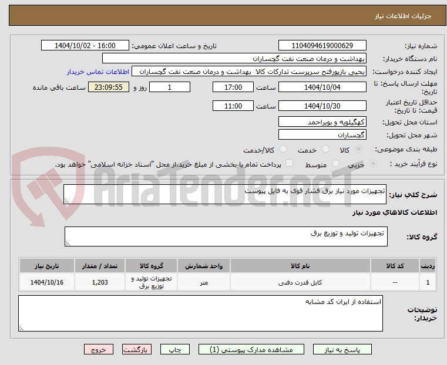Click the شماره نیاز field 1104094619000629
Image resolution: width=447 pixels, height=365 pixels.
(322, 46)
